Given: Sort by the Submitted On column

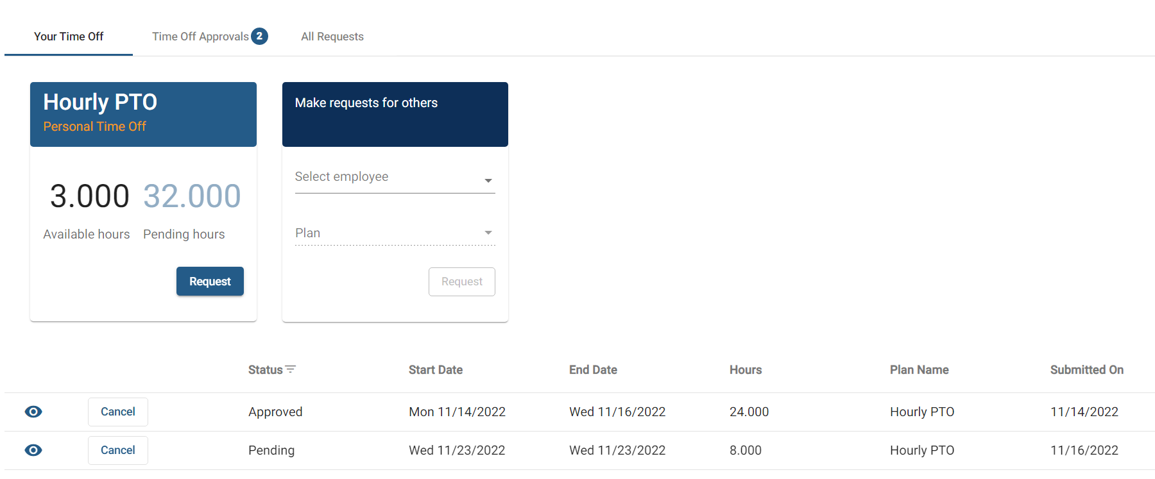Looking at the screenshot, I should point(1086,370).
